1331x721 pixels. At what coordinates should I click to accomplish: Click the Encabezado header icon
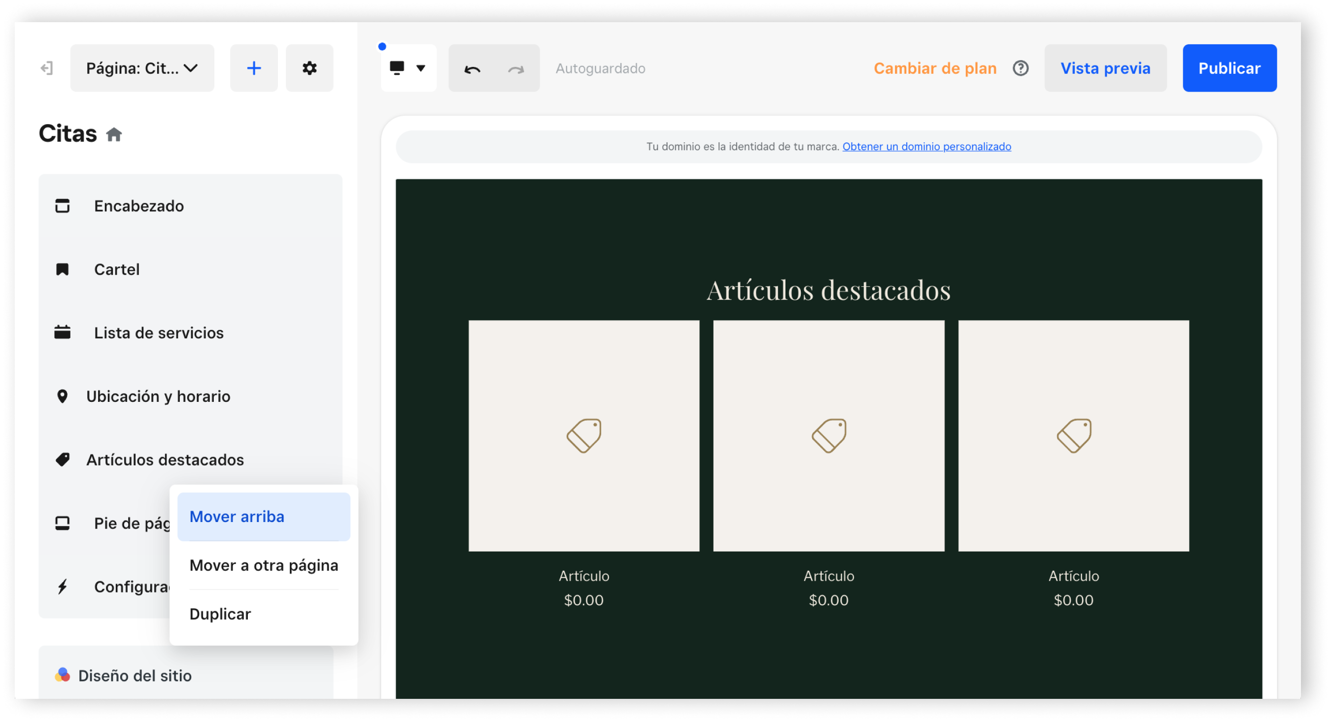pyautogui.click(x=63, y=206)
